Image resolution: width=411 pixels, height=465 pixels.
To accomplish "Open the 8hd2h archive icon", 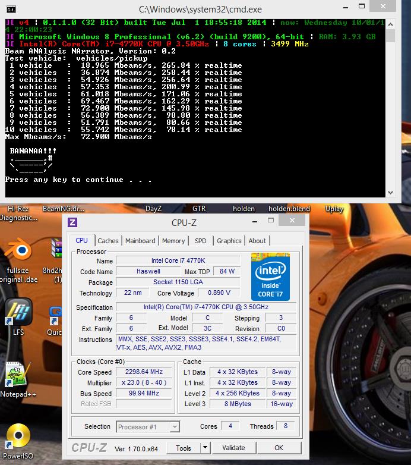I will pos(56,248).
